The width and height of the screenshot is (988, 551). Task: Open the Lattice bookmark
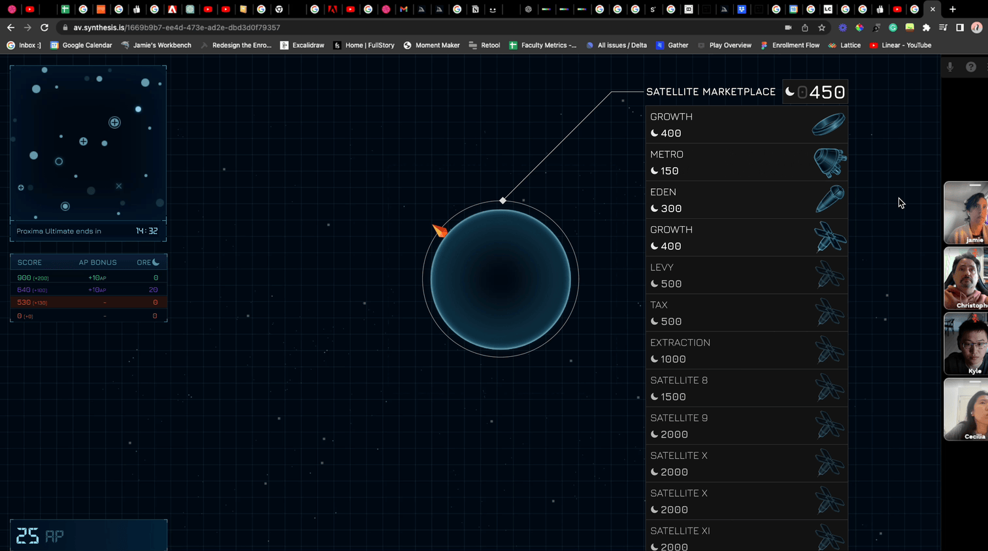click(844, 45)
